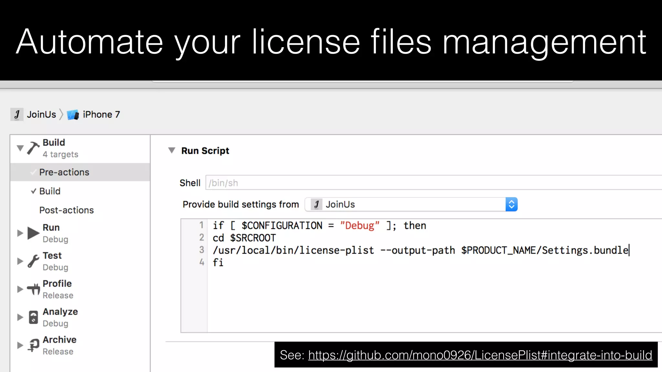662x372 pixels.
Task: Expand the Run Debug section
Action: 20,233
